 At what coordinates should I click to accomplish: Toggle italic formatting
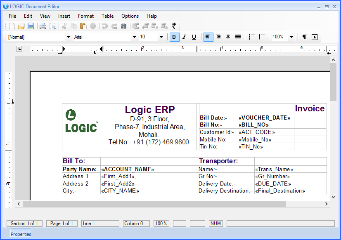tap(184, 37)
